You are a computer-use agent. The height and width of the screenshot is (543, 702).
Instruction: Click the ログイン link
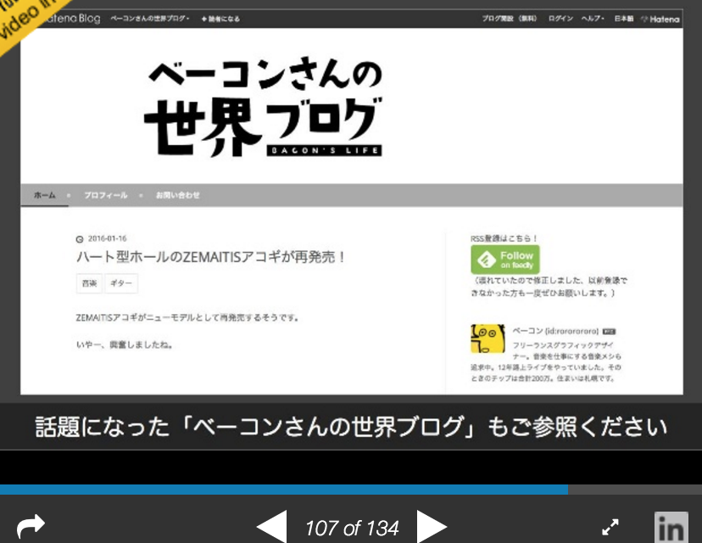tap(560, 19)
